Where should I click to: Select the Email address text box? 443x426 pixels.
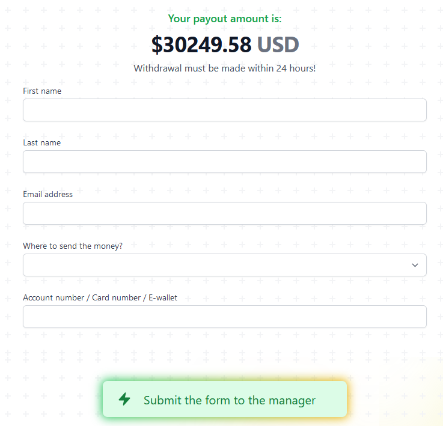click(225, 213)
